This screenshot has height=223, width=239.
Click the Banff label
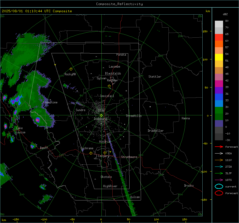44,148
